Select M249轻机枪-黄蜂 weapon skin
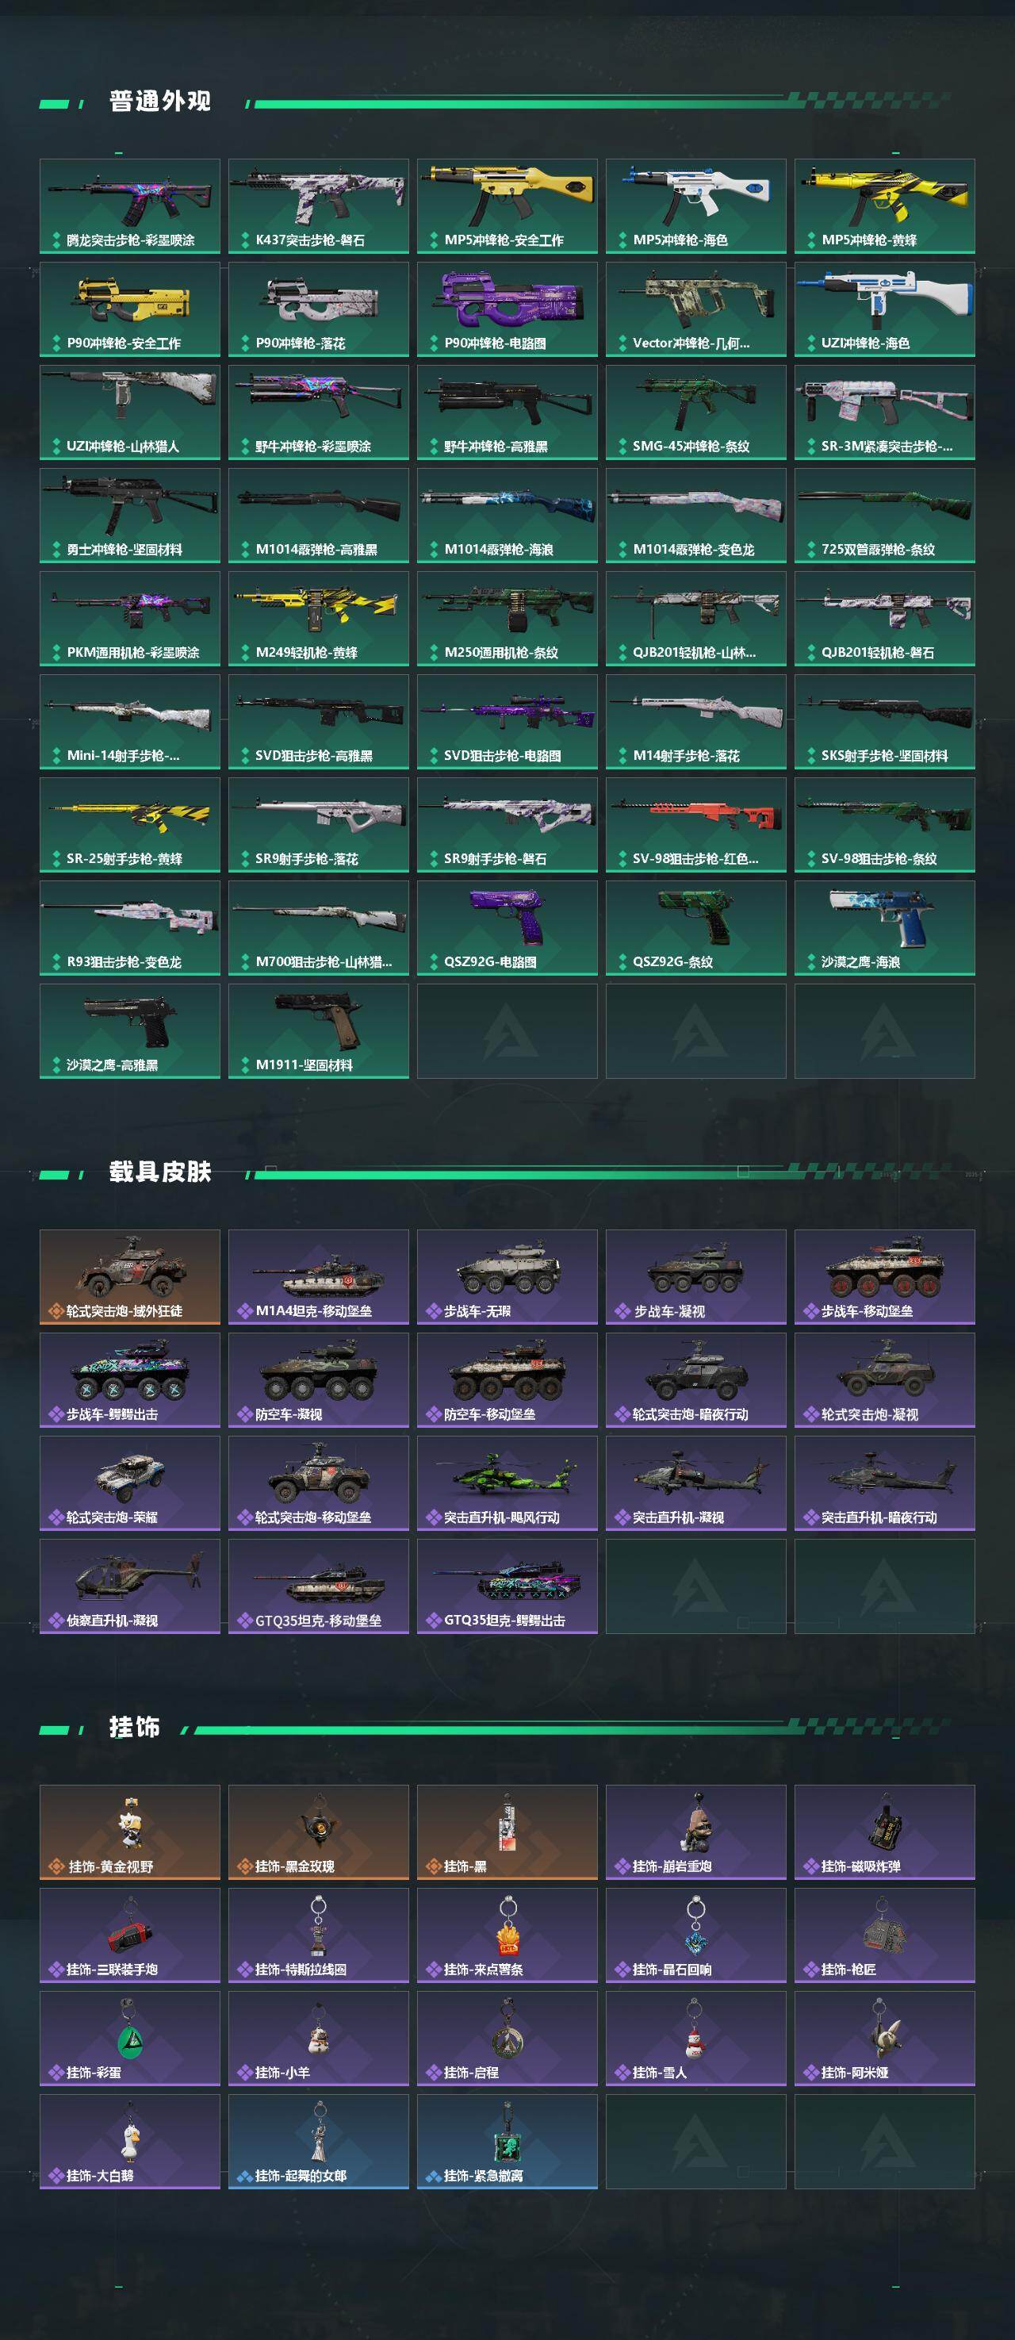Viewport: 1015px width, 2340px height. [319, 619]
